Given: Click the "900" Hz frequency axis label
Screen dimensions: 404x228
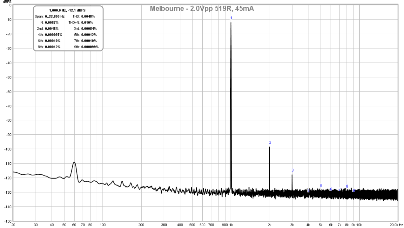Looking at the screenshot, I should [x=225, y=224].
